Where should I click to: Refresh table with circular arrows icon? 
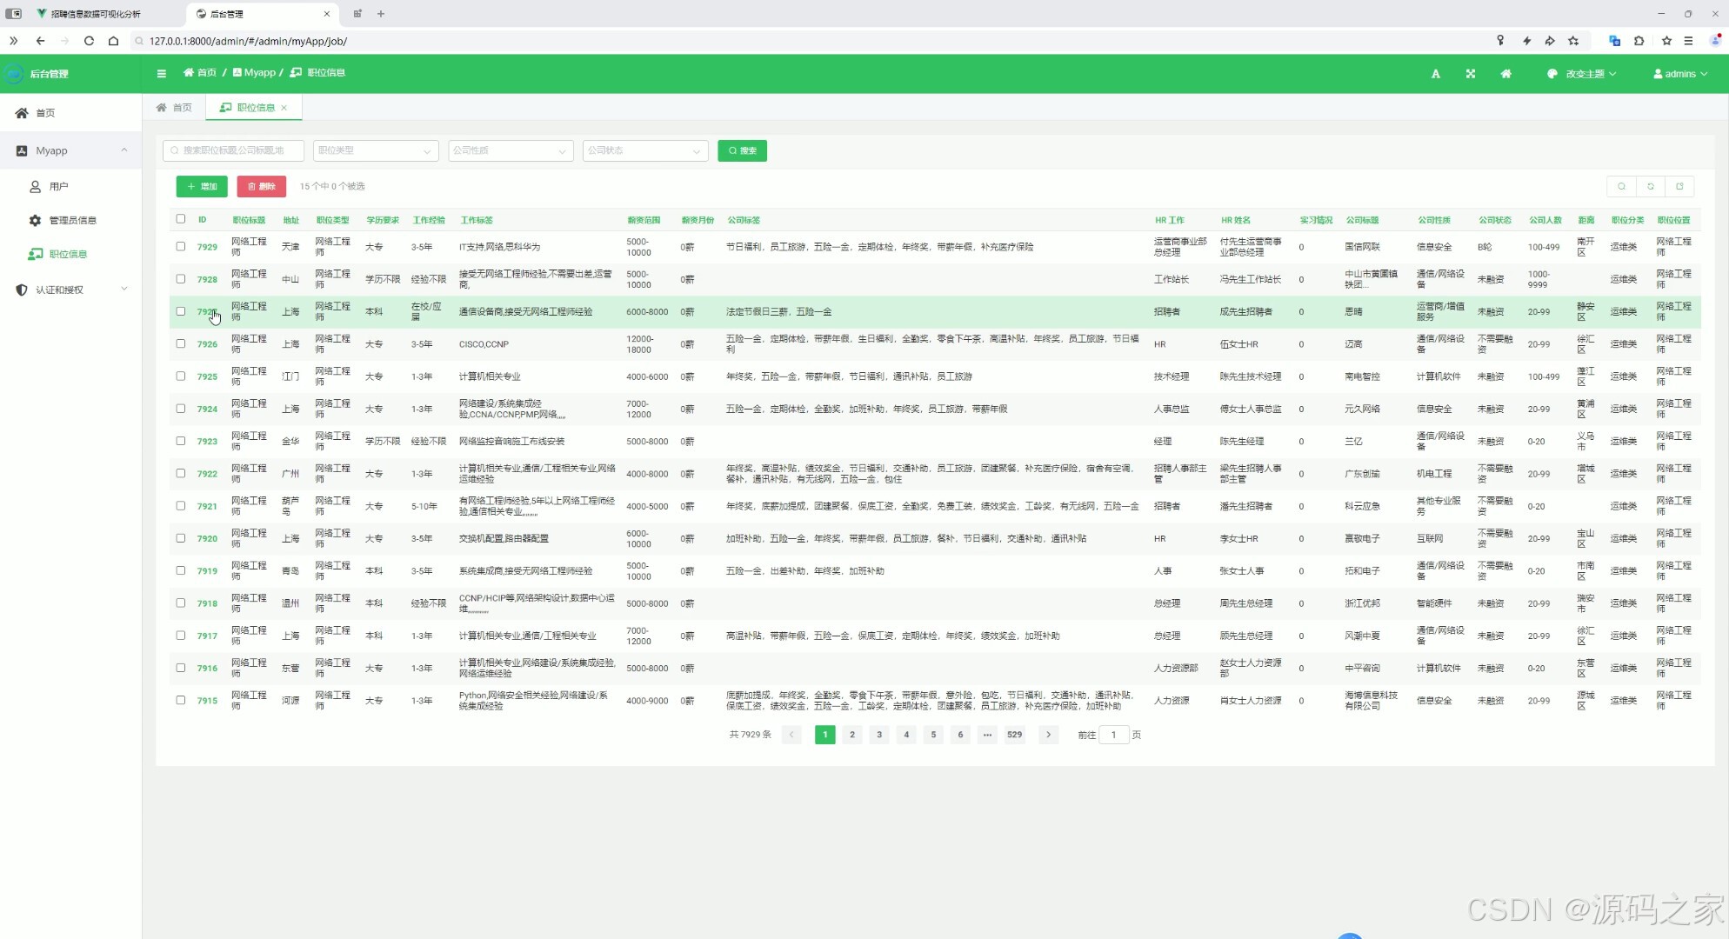click(x=1651, y=186)
